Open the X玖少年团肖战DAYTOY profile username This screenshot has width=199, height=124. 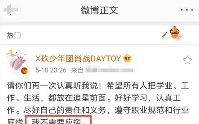pyautogui.click(x=78, y=58)
